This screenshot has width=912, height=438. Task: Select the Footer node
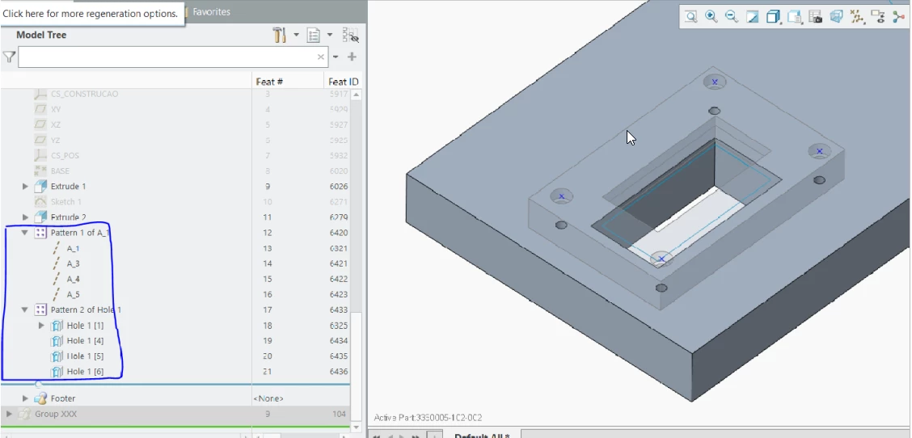click(63, 398)
